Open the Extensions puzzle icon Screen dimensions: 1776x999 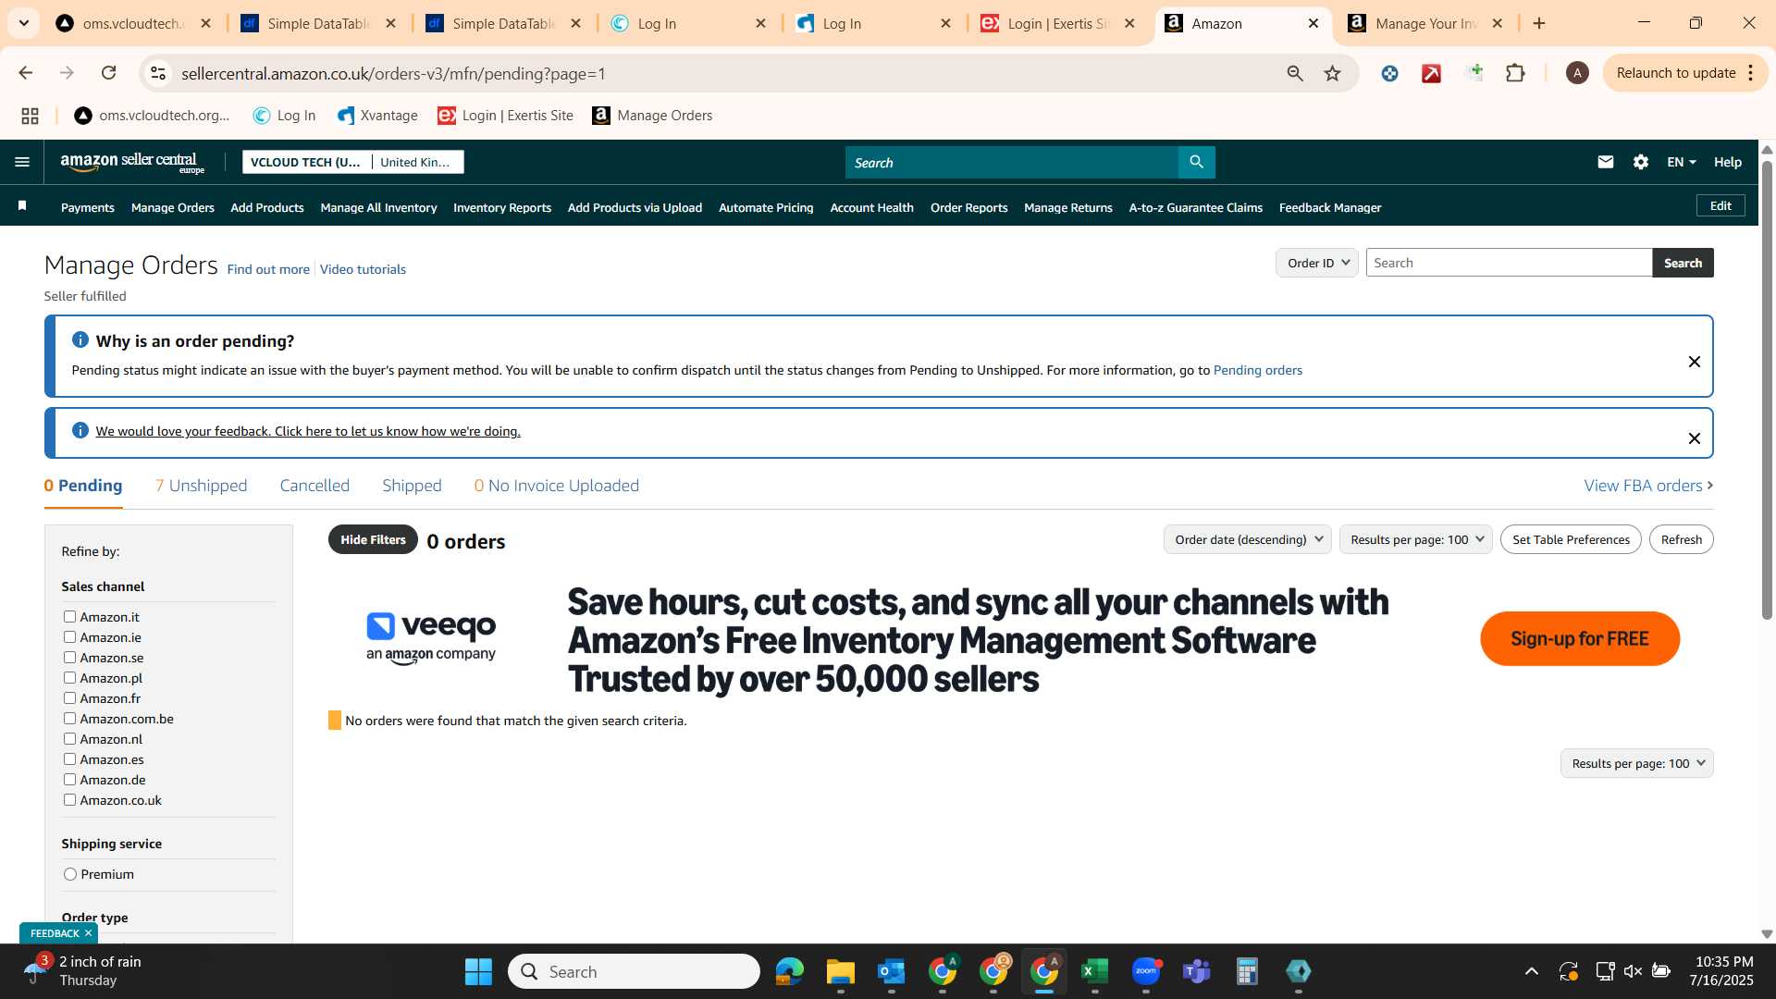coord(1515,73)
